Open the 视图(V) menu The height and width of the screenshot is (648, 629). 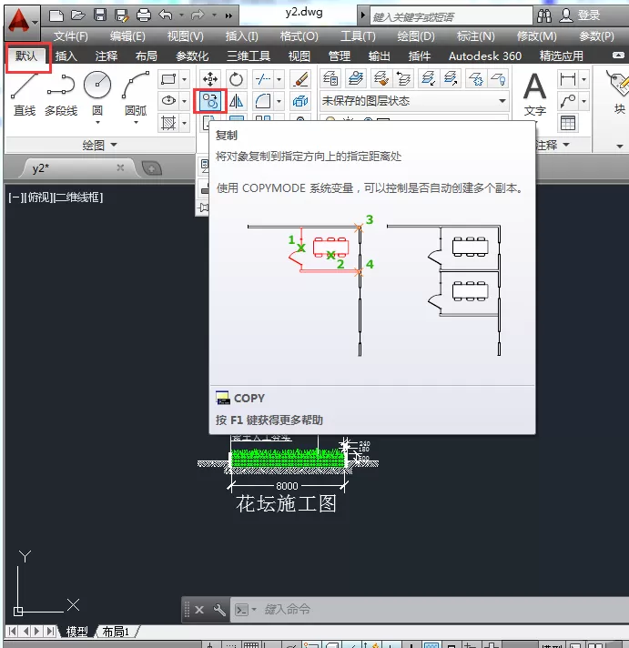pyautogui.click(x=185, y=36)
